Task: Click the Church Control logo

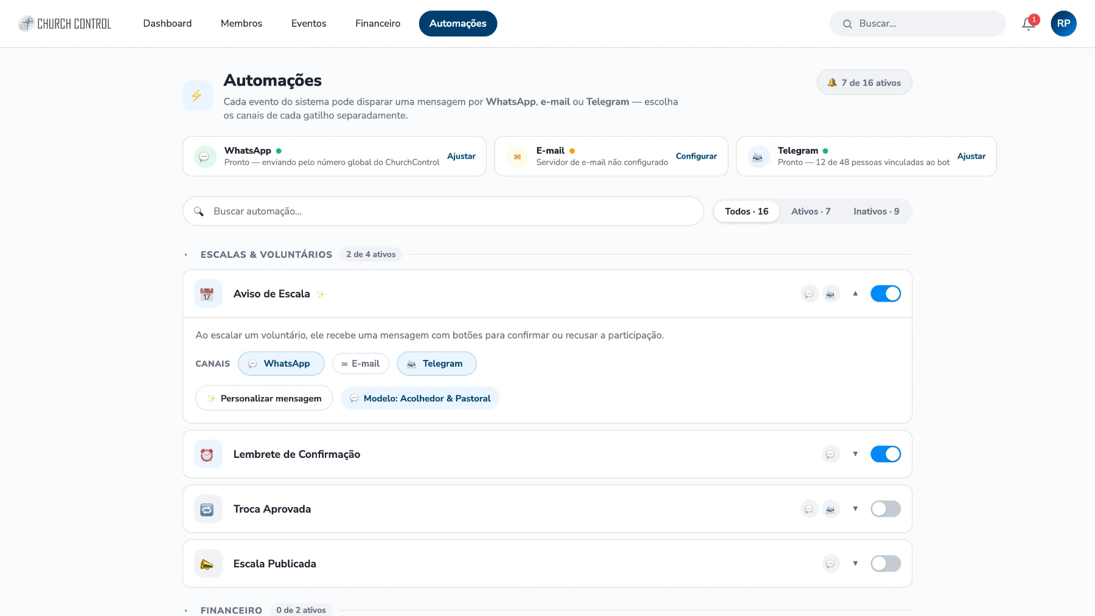Action: click(x=64, y=24)
